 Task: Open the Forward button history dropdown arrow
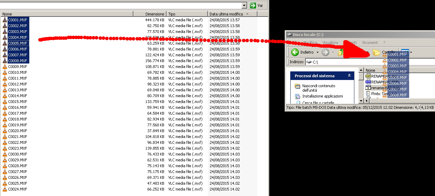click(333, 53)
